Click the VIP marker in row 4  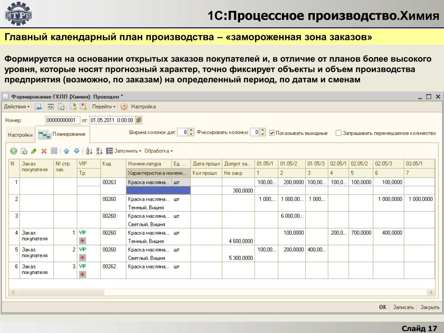(x=82, y=233)
